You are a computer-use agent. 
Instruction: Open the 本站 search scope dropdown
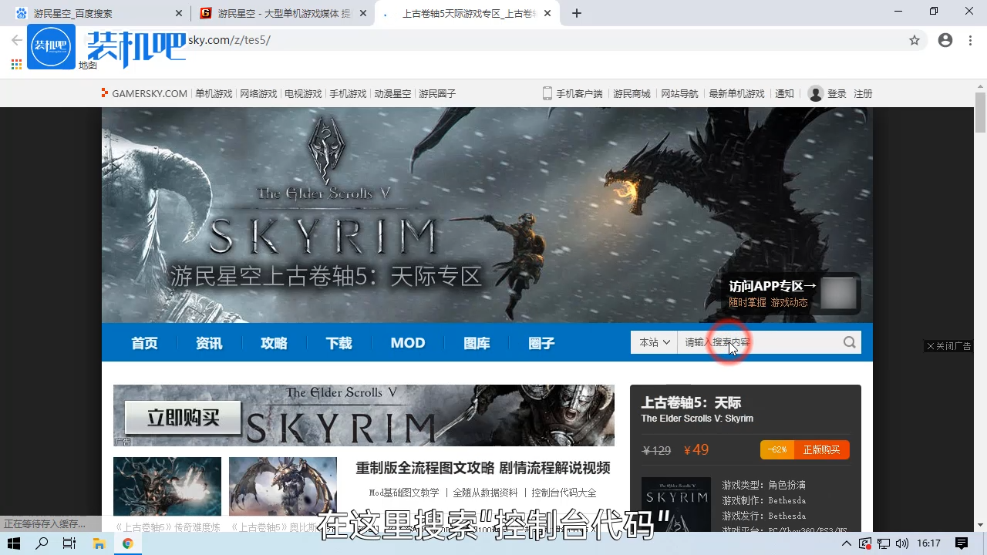point(653,342)
